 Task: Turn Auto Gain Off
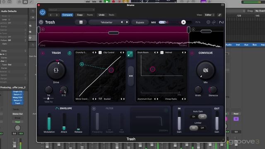click(x=202, y=117)
